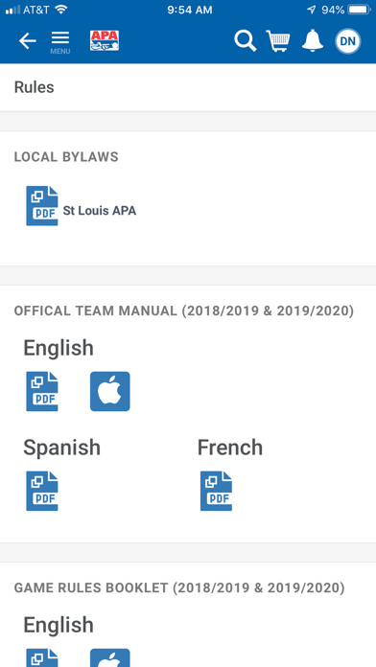Open English Team Manual Apple version
This screenshot has width=376, height=667.
pyautogui.click(x=110, y=391)
